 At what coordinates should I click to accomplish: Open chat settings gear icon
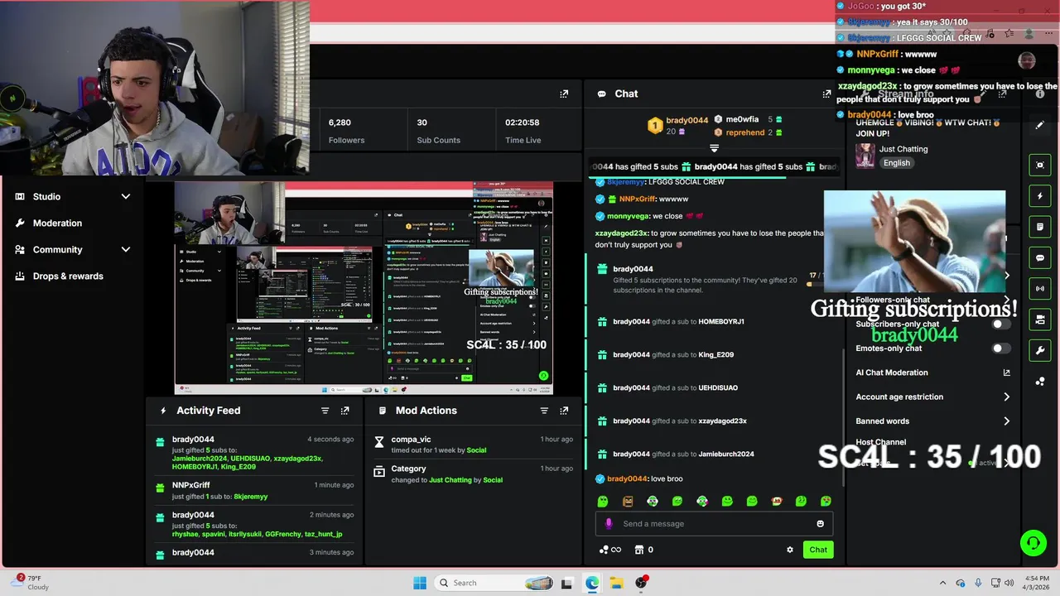(789, 550)
